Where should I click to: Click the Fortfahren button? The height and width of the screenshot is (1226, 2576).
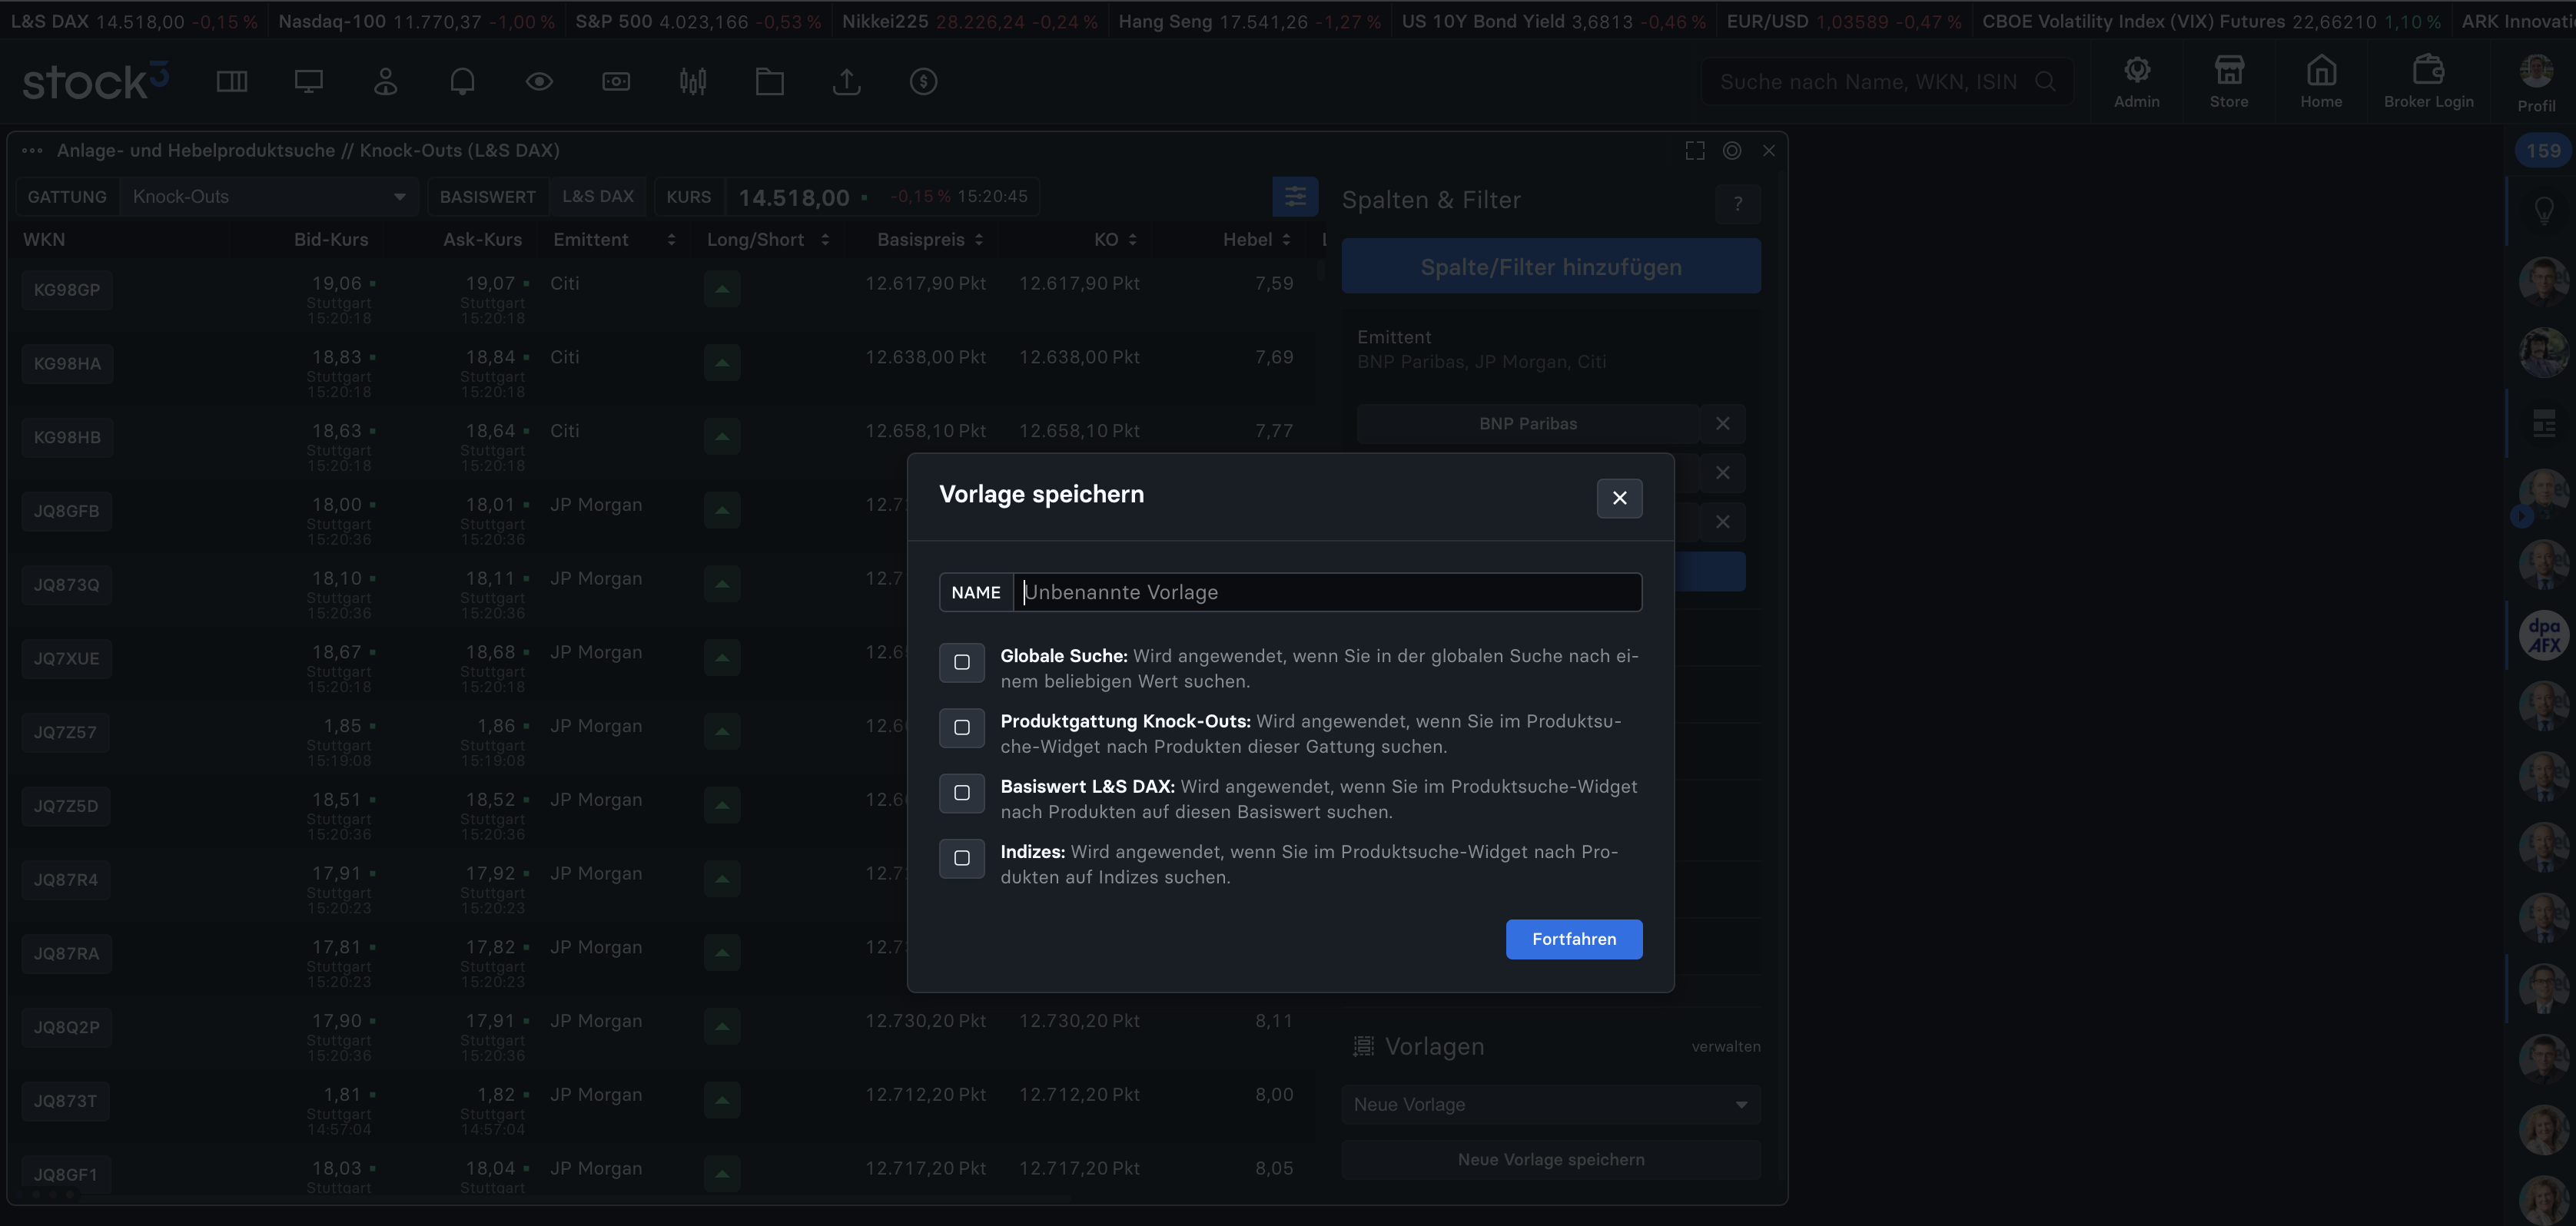click(1573, 939)
